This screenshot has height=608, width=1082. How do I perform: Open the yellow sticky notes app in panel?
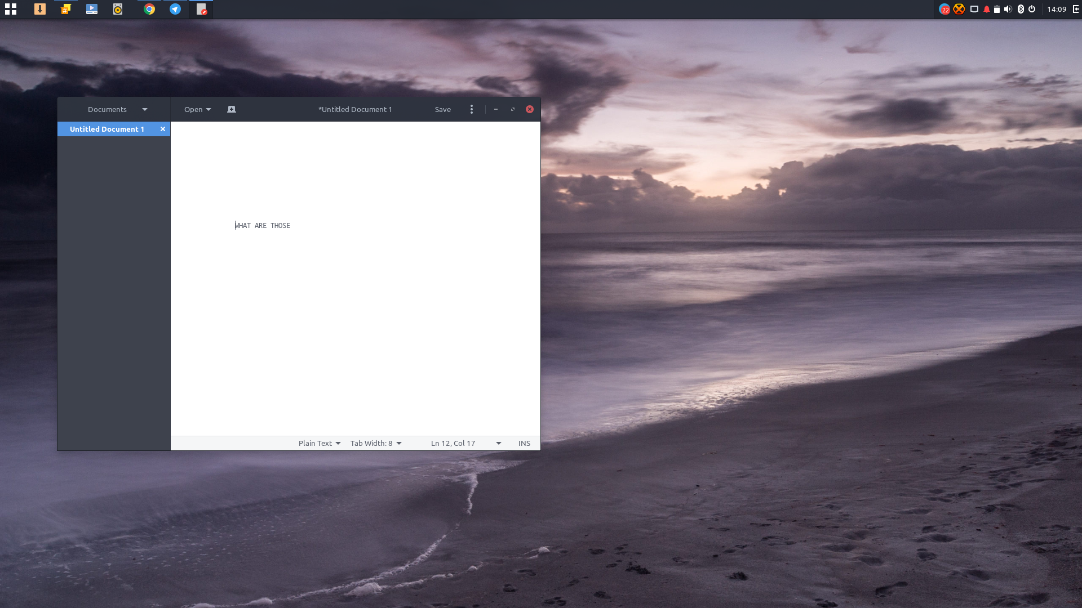coord(66,9)
